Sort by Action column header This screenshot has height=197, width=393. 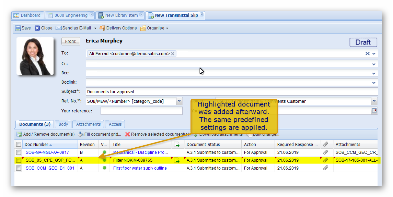click(258, 145)
